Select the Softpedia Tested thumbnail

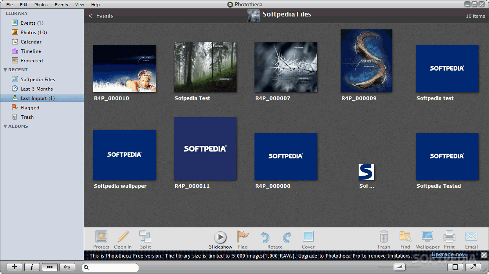point(447,156)
